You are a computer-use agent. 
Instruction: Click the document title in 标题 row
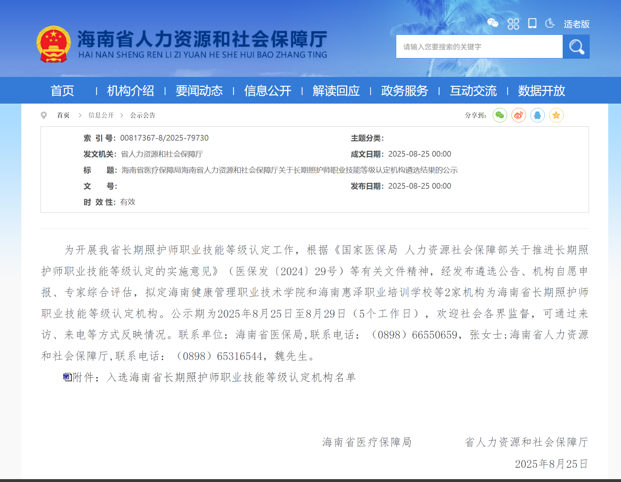[x=290, y=170]
